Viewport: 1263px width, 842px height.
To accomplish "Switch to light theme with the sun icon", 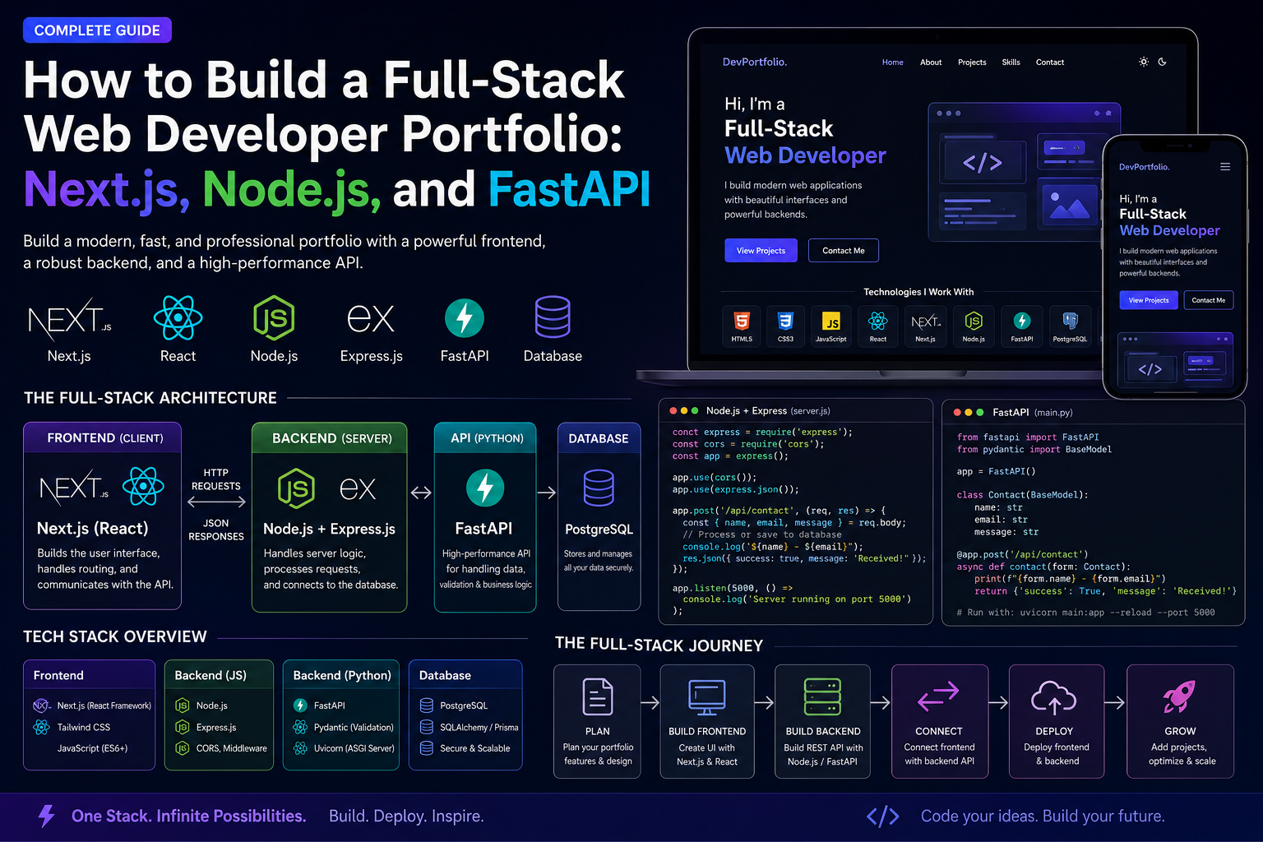I will click(1143, 62).
